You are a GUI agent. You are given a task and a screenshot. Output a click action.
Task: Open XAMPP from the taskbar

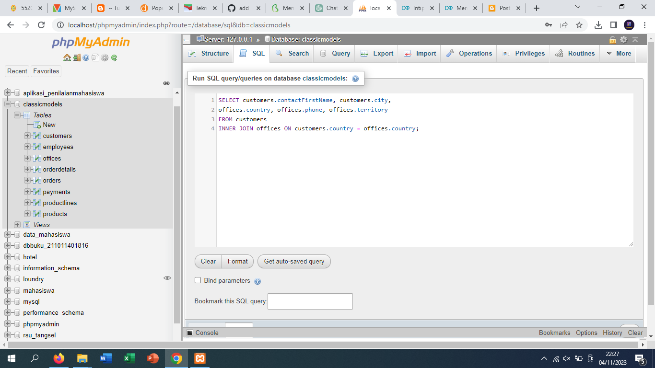200,358
